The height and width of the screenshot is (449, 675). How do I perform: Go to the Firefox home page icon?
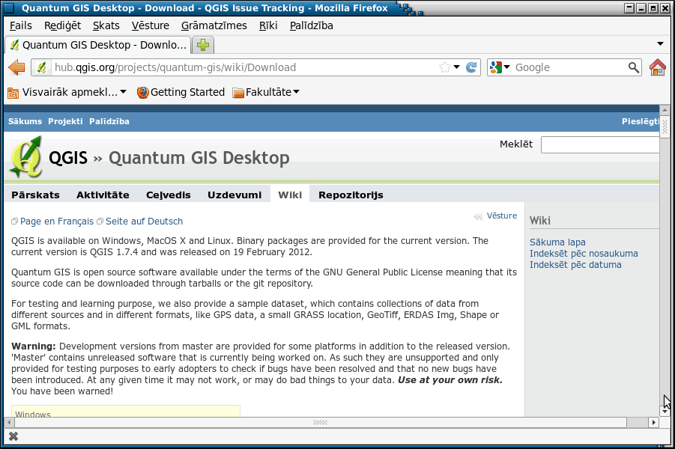pyautogui.click(x=657, y=67)
